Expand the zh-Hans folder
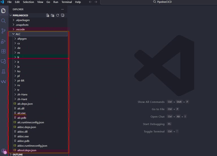 (x=38, y=95)
